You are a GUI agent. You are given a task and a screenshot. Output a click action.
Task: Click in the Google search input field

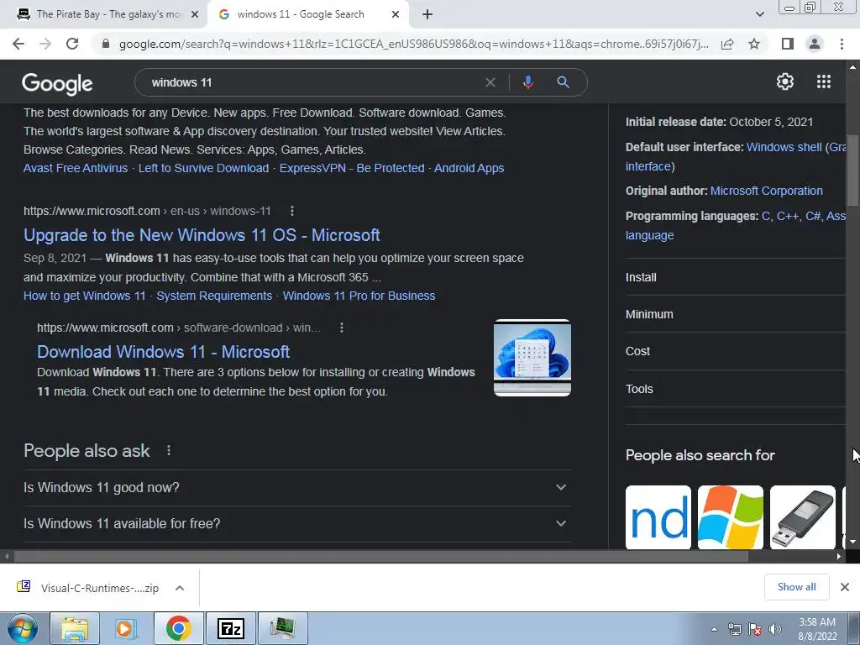coord(312,82)
